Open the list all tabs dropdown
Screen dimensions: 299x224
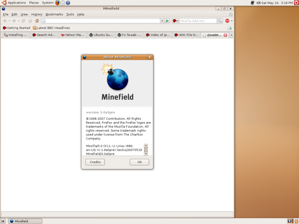(x=231, y=35)
